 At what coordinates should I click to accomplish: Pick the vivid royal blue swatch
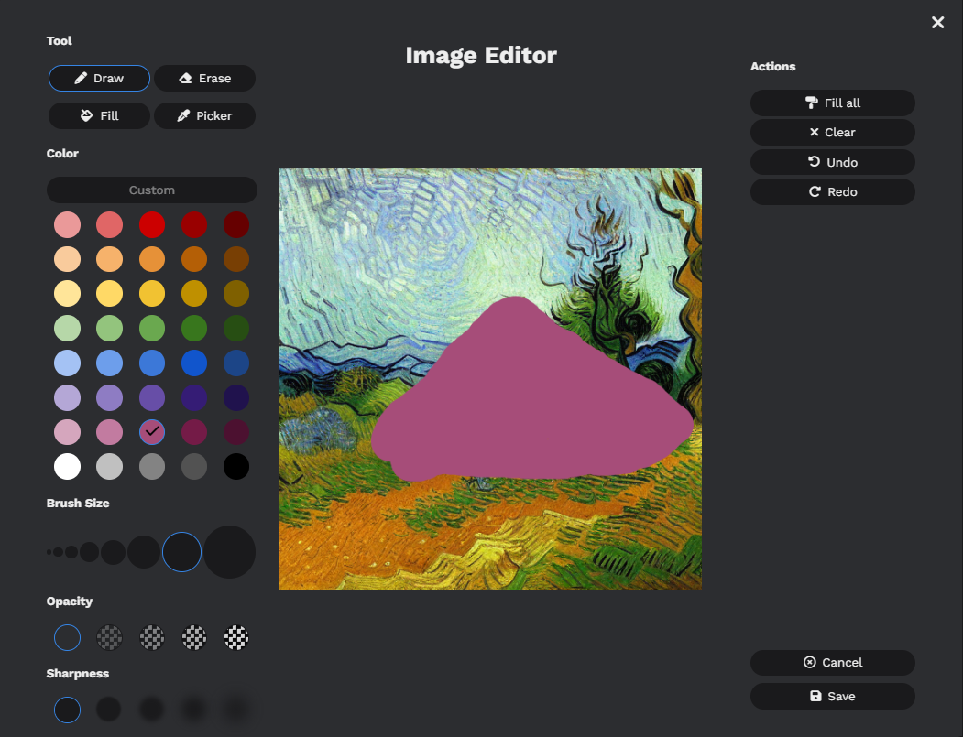tap(194, 363)
